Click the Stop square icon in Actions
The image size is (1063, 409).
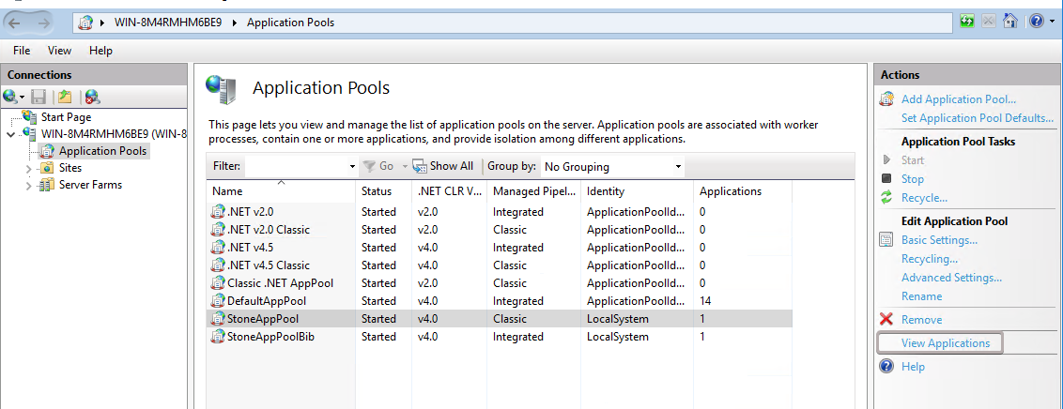tap(886, 178)
